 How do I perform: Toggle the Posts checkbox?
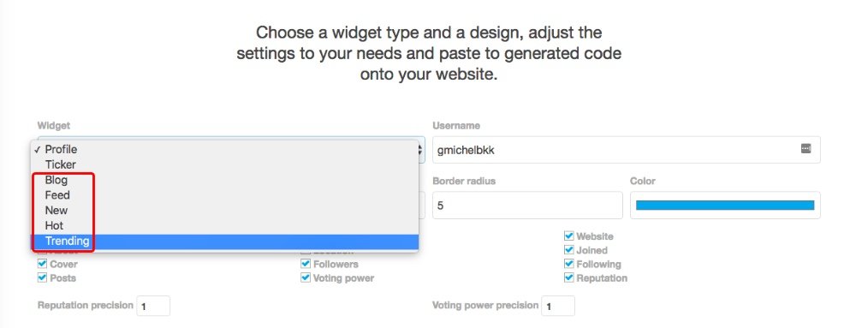[x=42, y=277]
